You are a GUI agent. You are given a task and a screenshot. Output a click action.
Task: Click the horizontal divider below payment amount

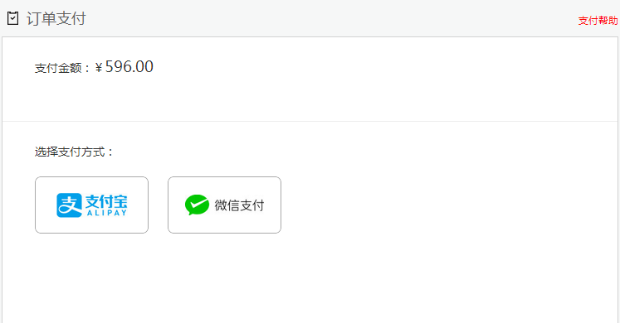click(310, 121)
